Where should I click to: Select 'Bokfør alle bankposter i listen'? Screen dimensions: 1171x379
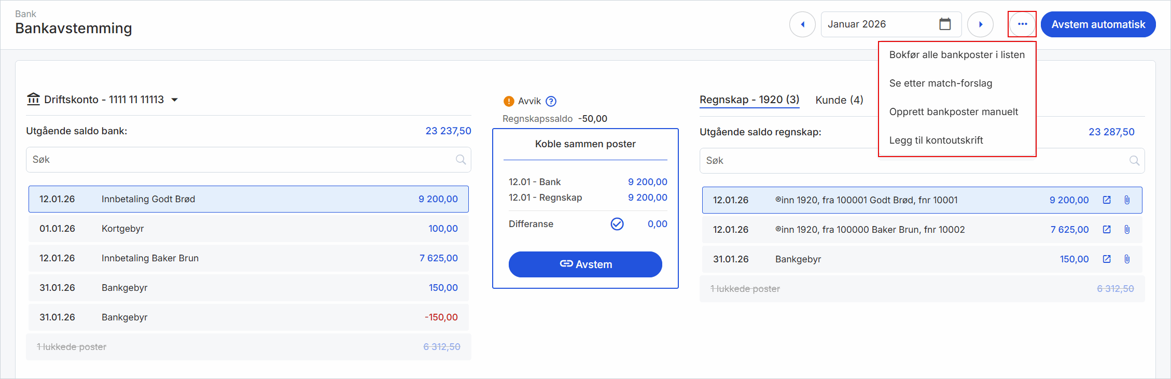[x=957, y=55]
